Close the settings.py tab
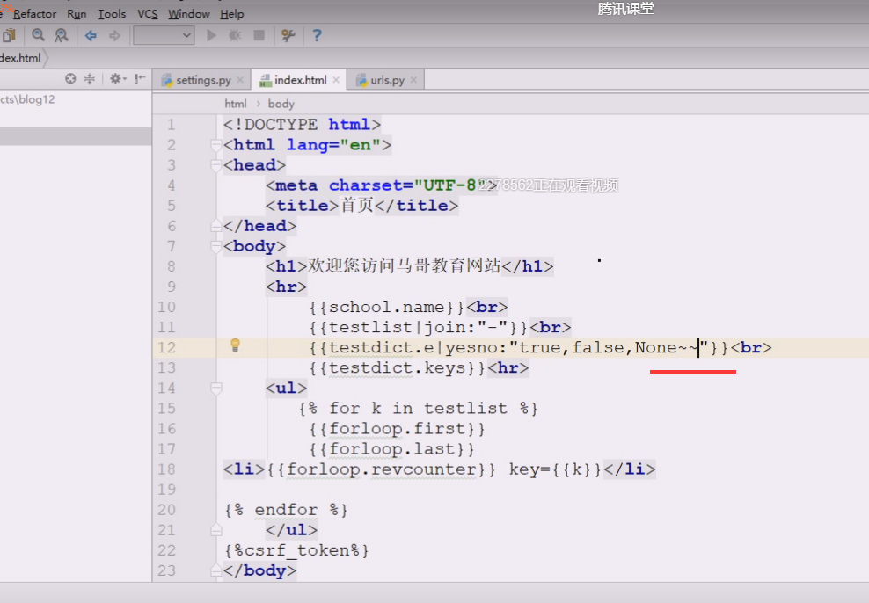Screen dimensions: 869x603 click(240, 80)
